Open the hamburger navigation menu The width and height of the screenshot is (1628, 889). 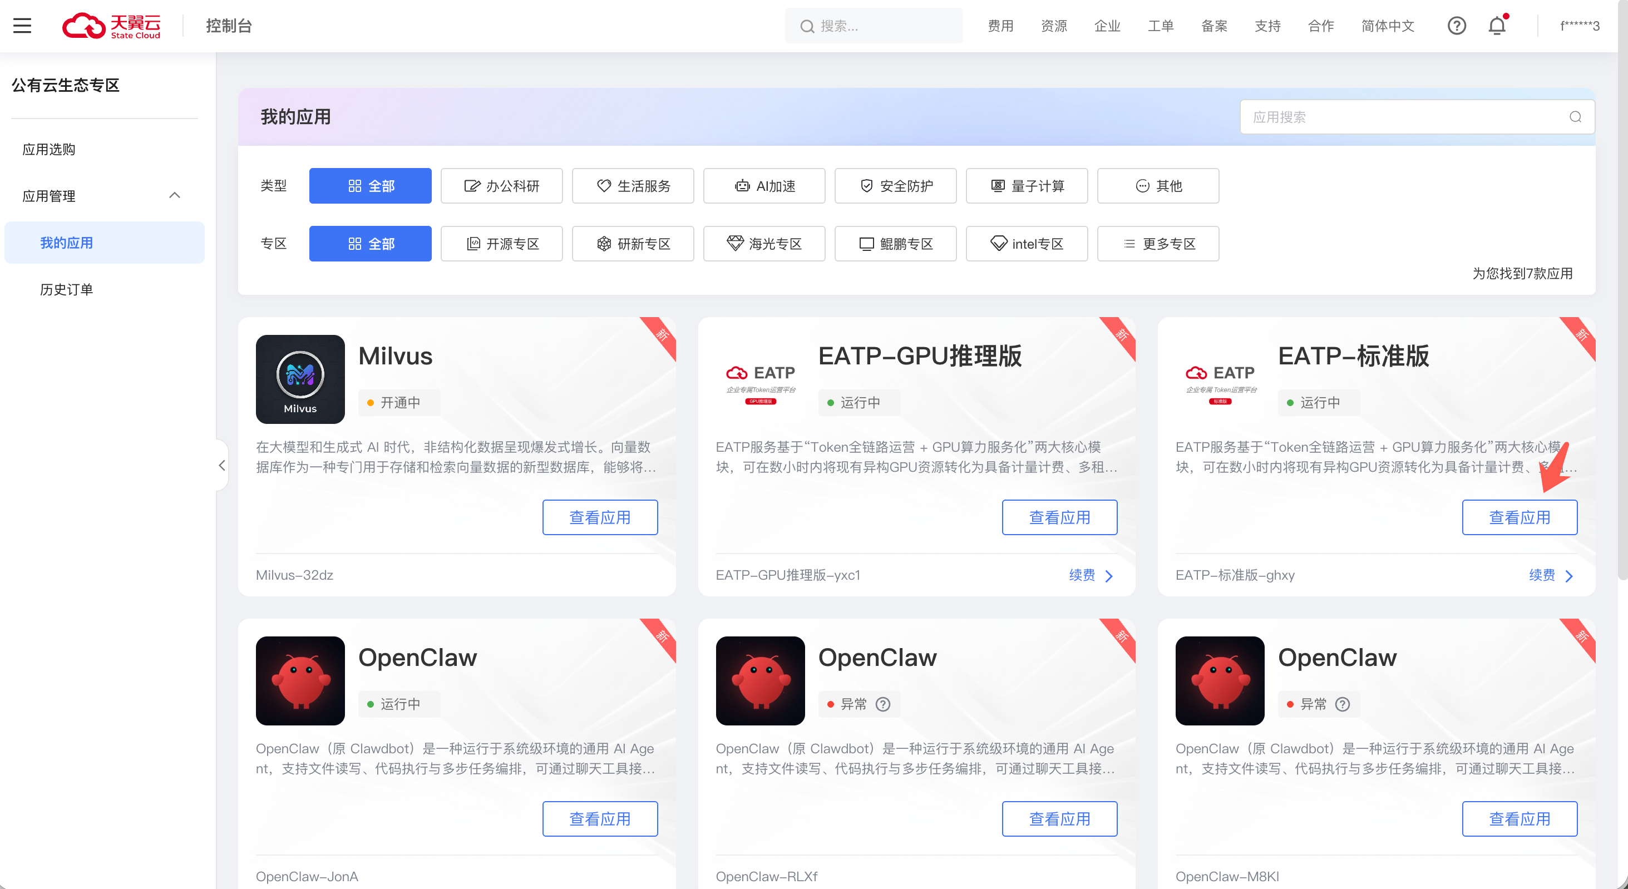tap(22, 26)
